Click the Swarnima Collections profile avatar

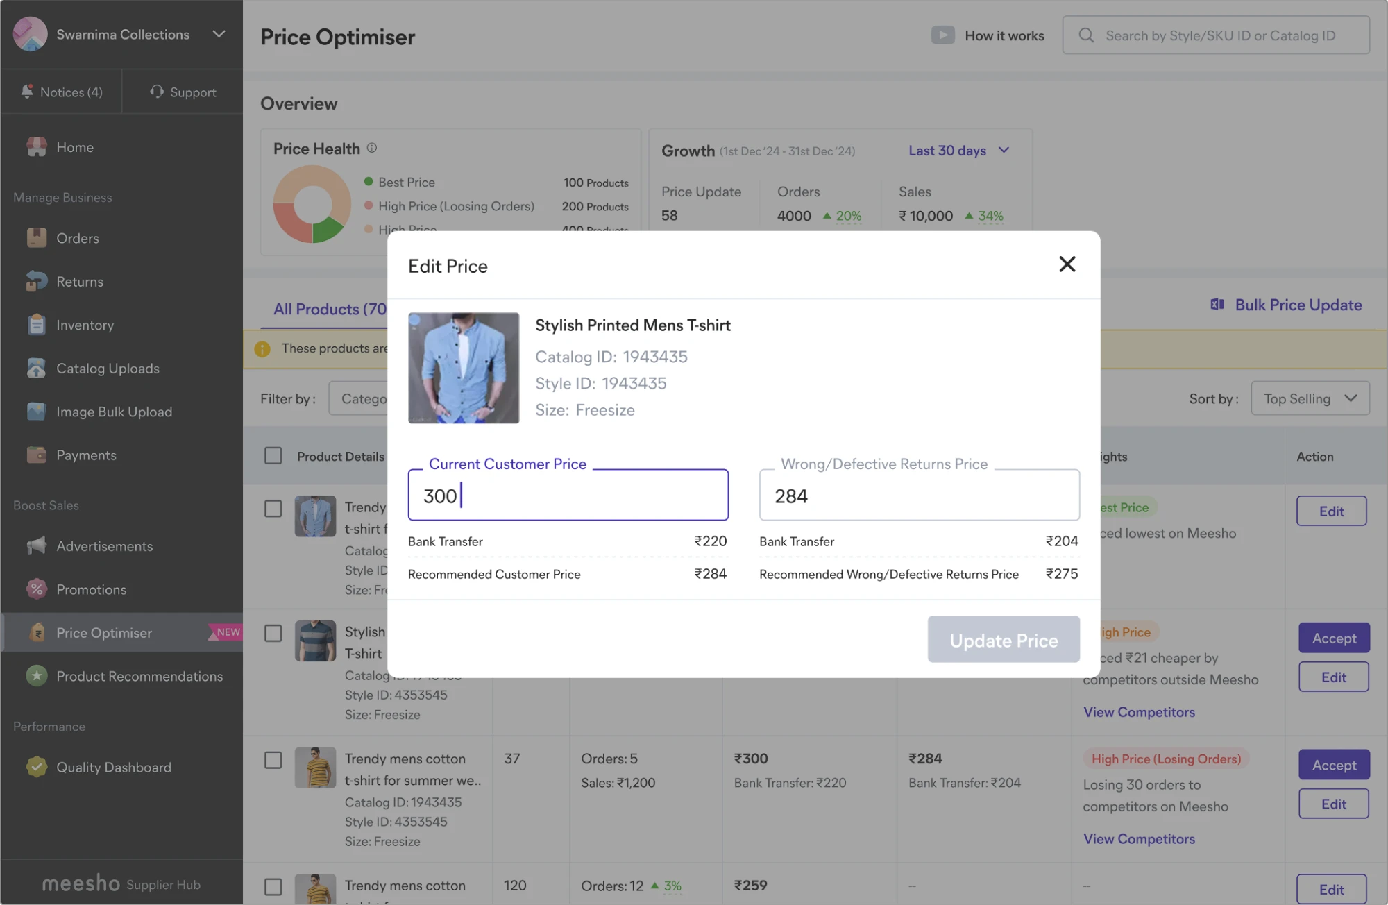30,34
